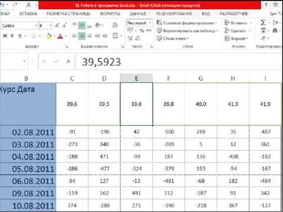Click the text orientation icon
Image resolution: width=283 pixels, height=212 pixels.
click(x=98, y=25)
